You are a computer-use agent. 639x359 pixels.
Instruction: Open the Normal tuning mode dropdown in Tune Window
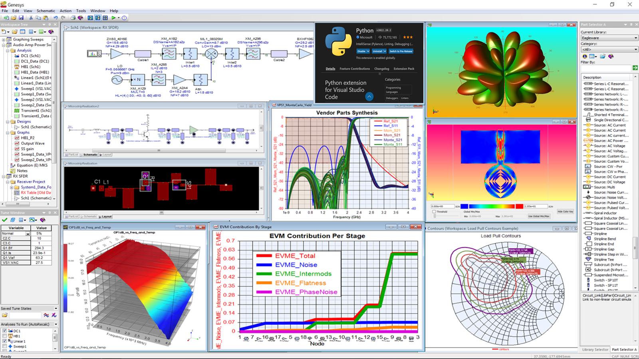[28, 234]
